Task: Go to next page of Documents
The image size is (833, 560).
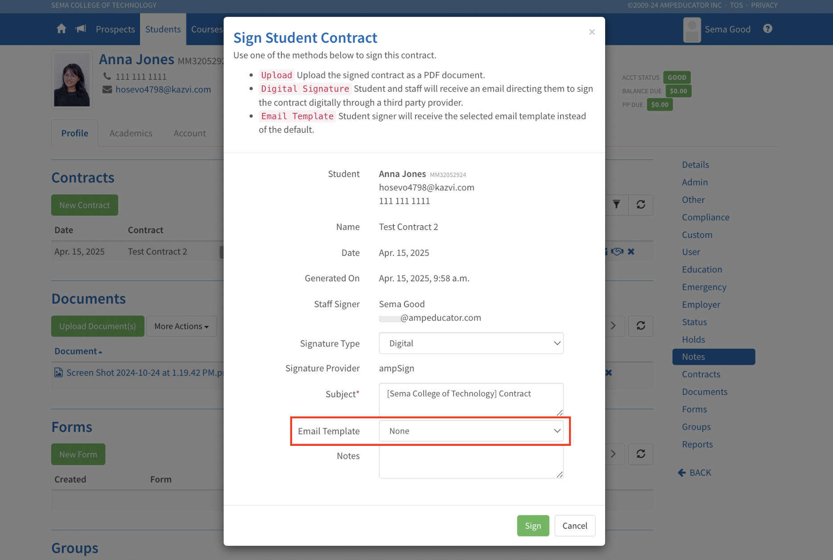Action: (614, 326)
